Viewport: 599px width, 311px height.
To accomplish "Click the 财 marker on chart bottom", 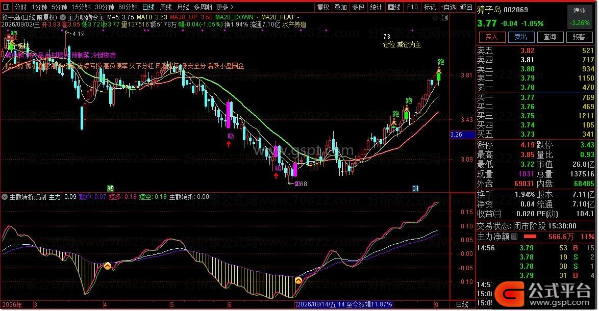I will [416, 188].
